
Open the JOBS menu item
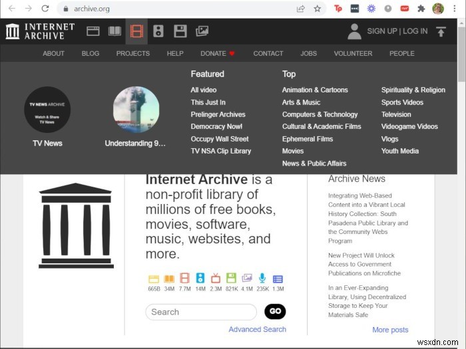click(x=308, y=53)
